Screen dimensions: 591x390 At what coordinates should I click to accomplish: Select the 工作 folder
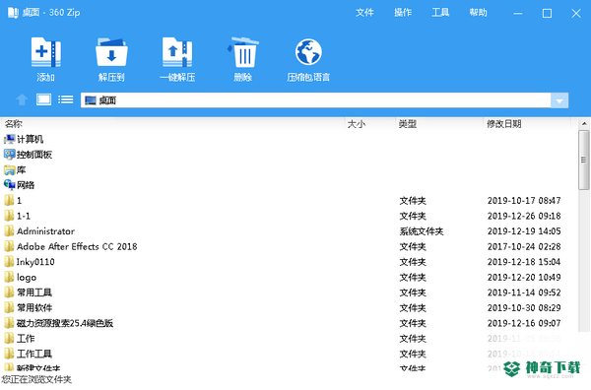tap(26, 339)
